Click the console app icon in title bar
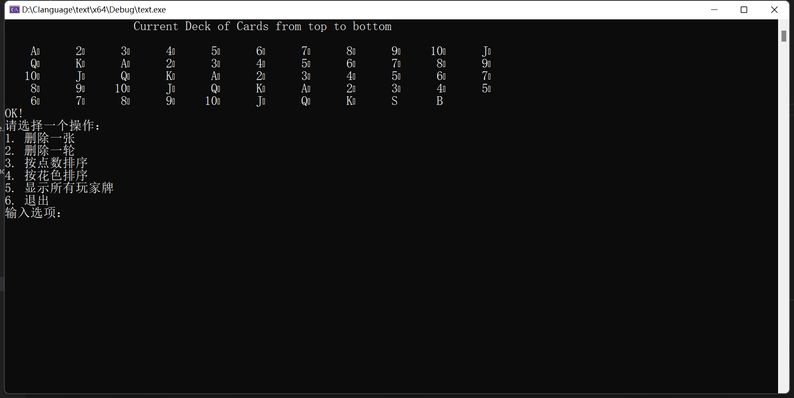 [15, 9]
